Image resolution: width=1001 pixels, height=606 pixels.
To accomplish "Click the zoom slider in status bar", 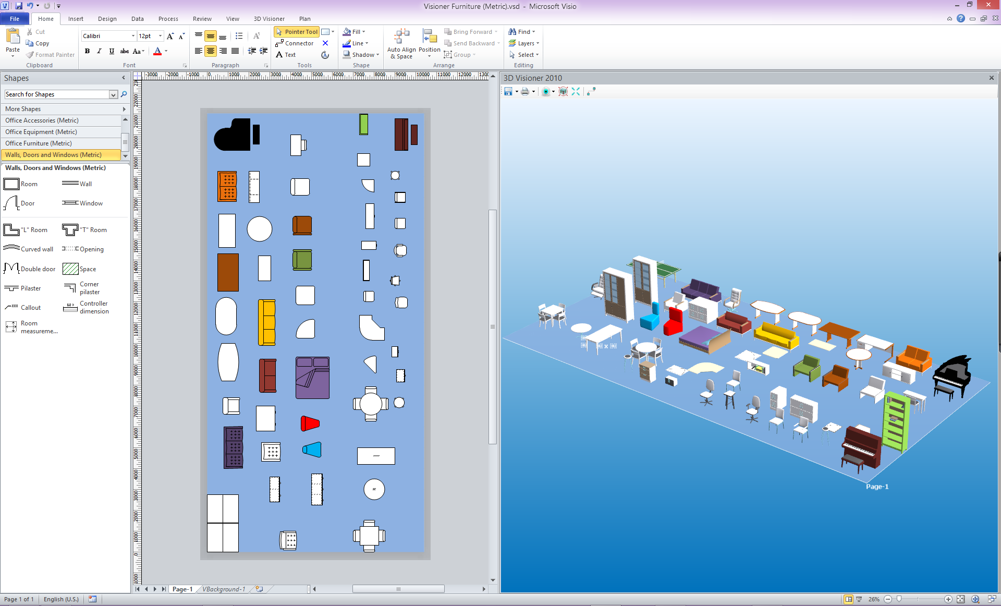I will (x=899, y=599).
